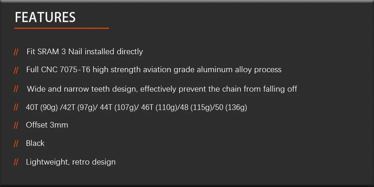Click the slash bullet beside SRAM 3 Nail
This screenshot has height=187, width=374.
pyautogui.click(x=16, y=52)
